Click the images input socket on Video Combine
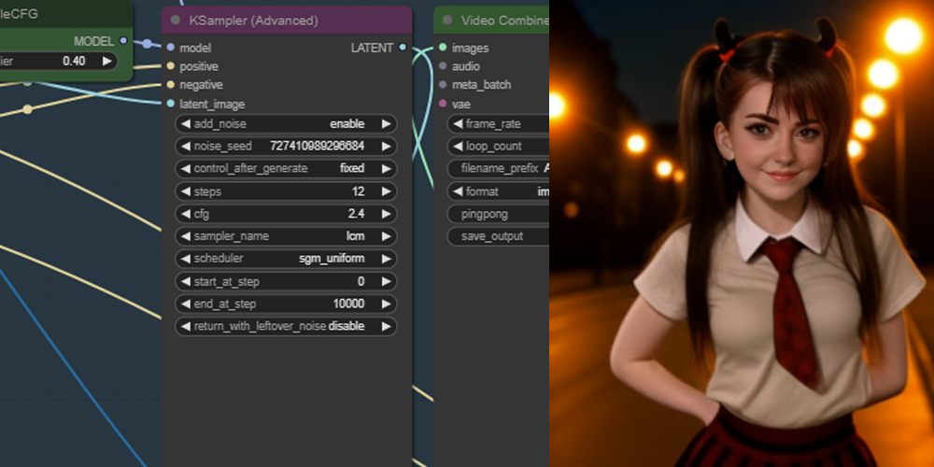 pos(443,48)
